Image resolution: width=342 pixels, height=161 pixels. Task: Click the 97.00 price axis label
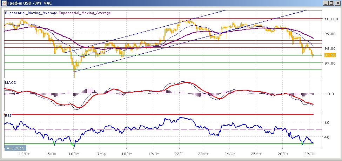(330, 63)
